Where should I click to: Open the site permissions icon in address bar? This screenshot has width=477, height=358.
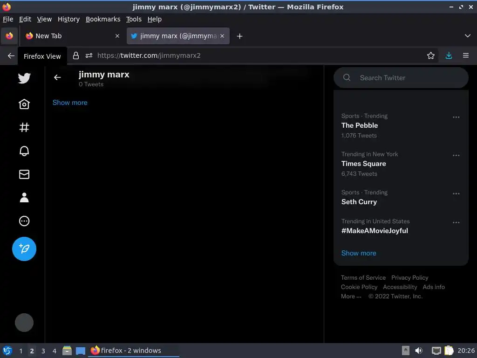tap(89, 55)
